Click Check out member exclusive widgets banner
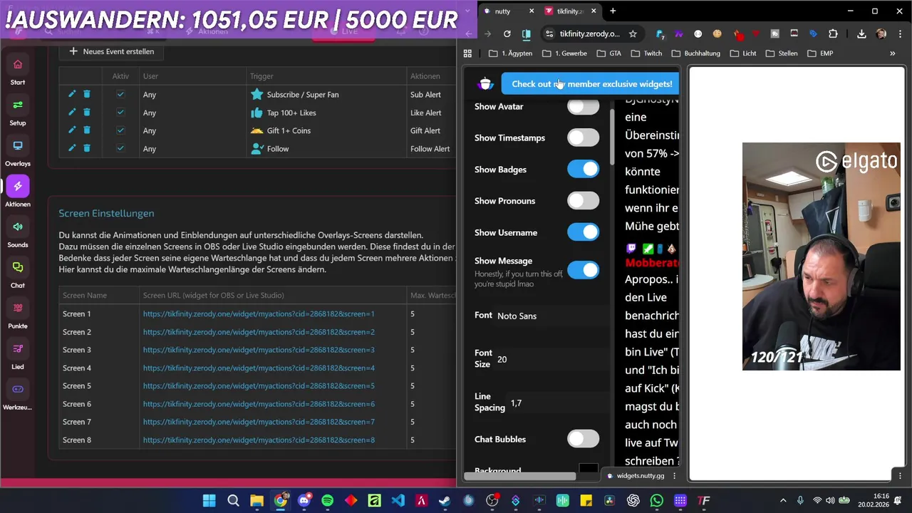The height and width of the screenshot is (513, 912). 591,84
